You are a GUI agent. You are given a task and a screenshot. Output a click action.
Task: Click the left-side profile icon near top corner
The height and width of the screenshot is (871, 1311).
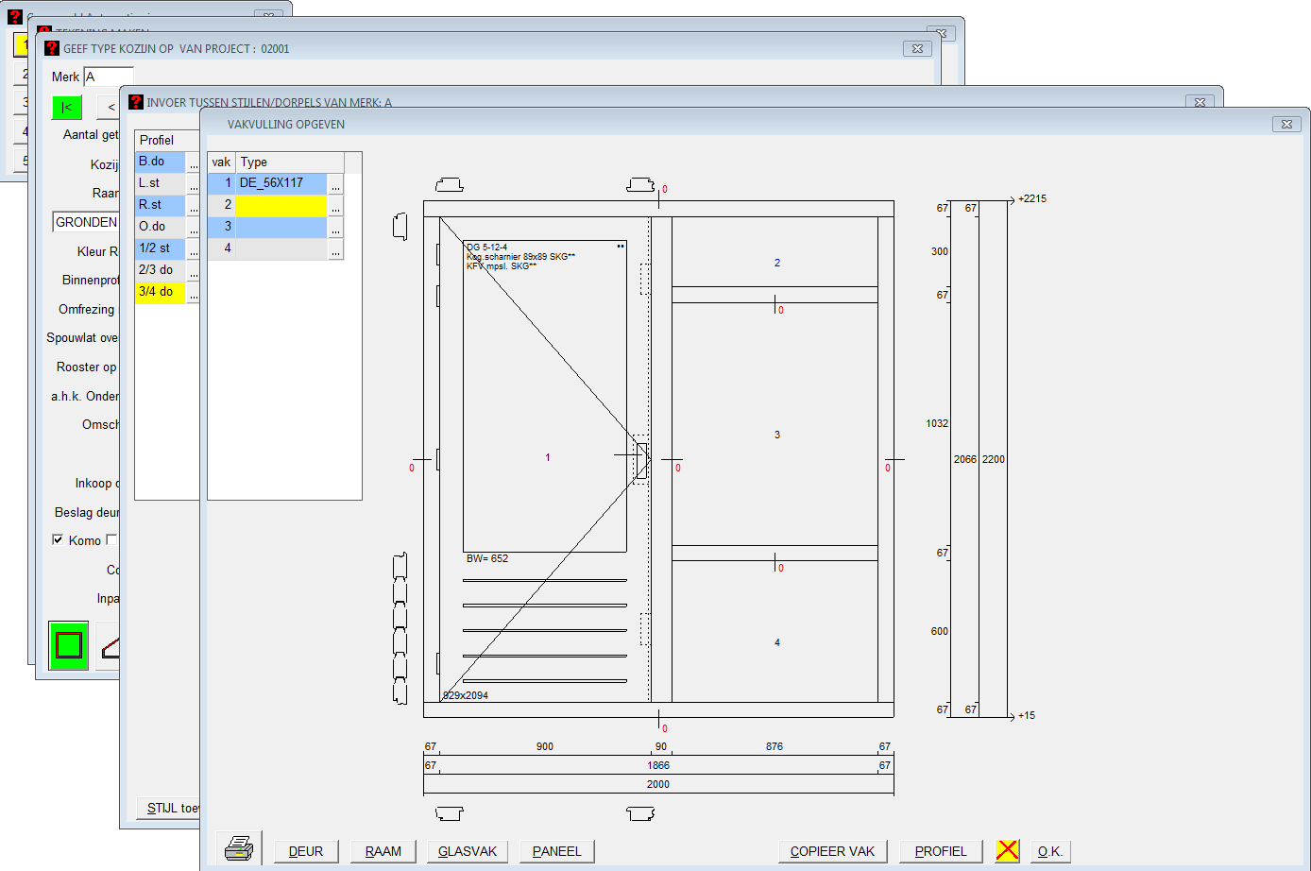point(400,227)
